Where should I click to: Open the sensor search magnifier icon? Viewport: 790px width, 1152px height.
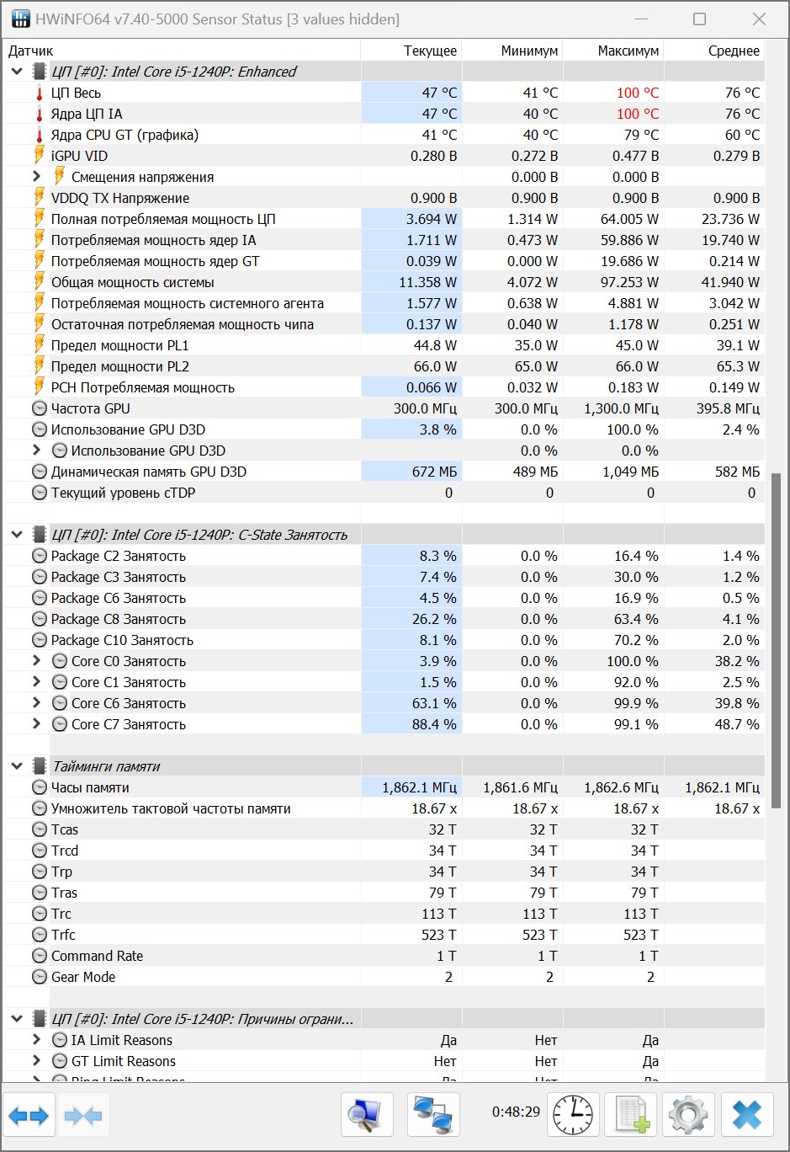coord(367,1116)
